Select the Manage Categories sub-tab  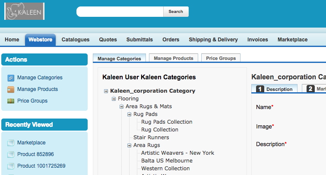click(119, 58)
